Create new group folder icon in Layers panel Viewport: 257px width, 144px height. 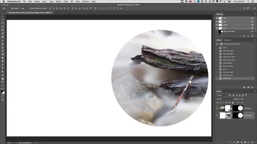pos(245,142)
